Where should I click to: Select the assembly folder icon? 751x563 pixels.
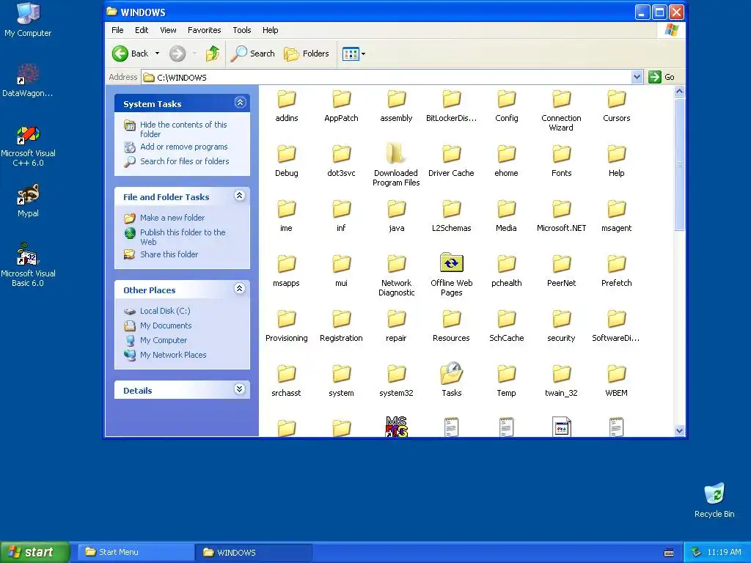(397, 99)
